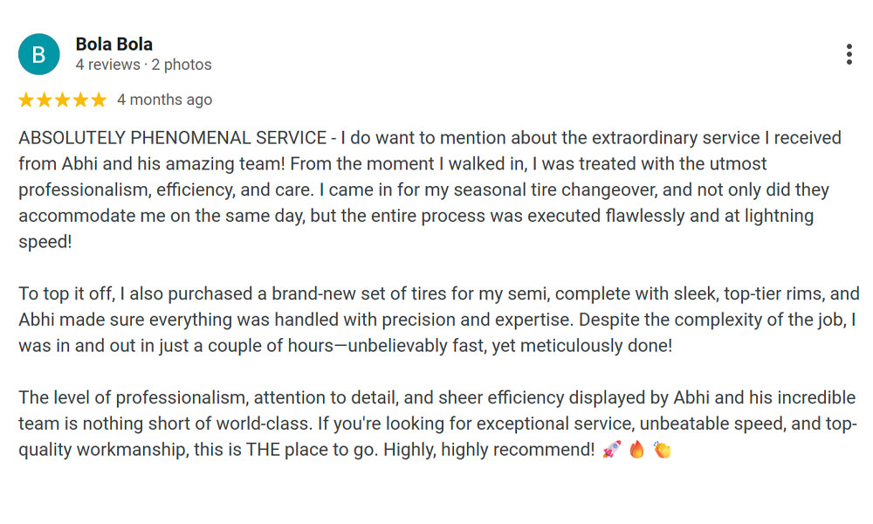Click the fire emoji in the review
The width and height of the screenshot is (873, 524).
[636, 449]
